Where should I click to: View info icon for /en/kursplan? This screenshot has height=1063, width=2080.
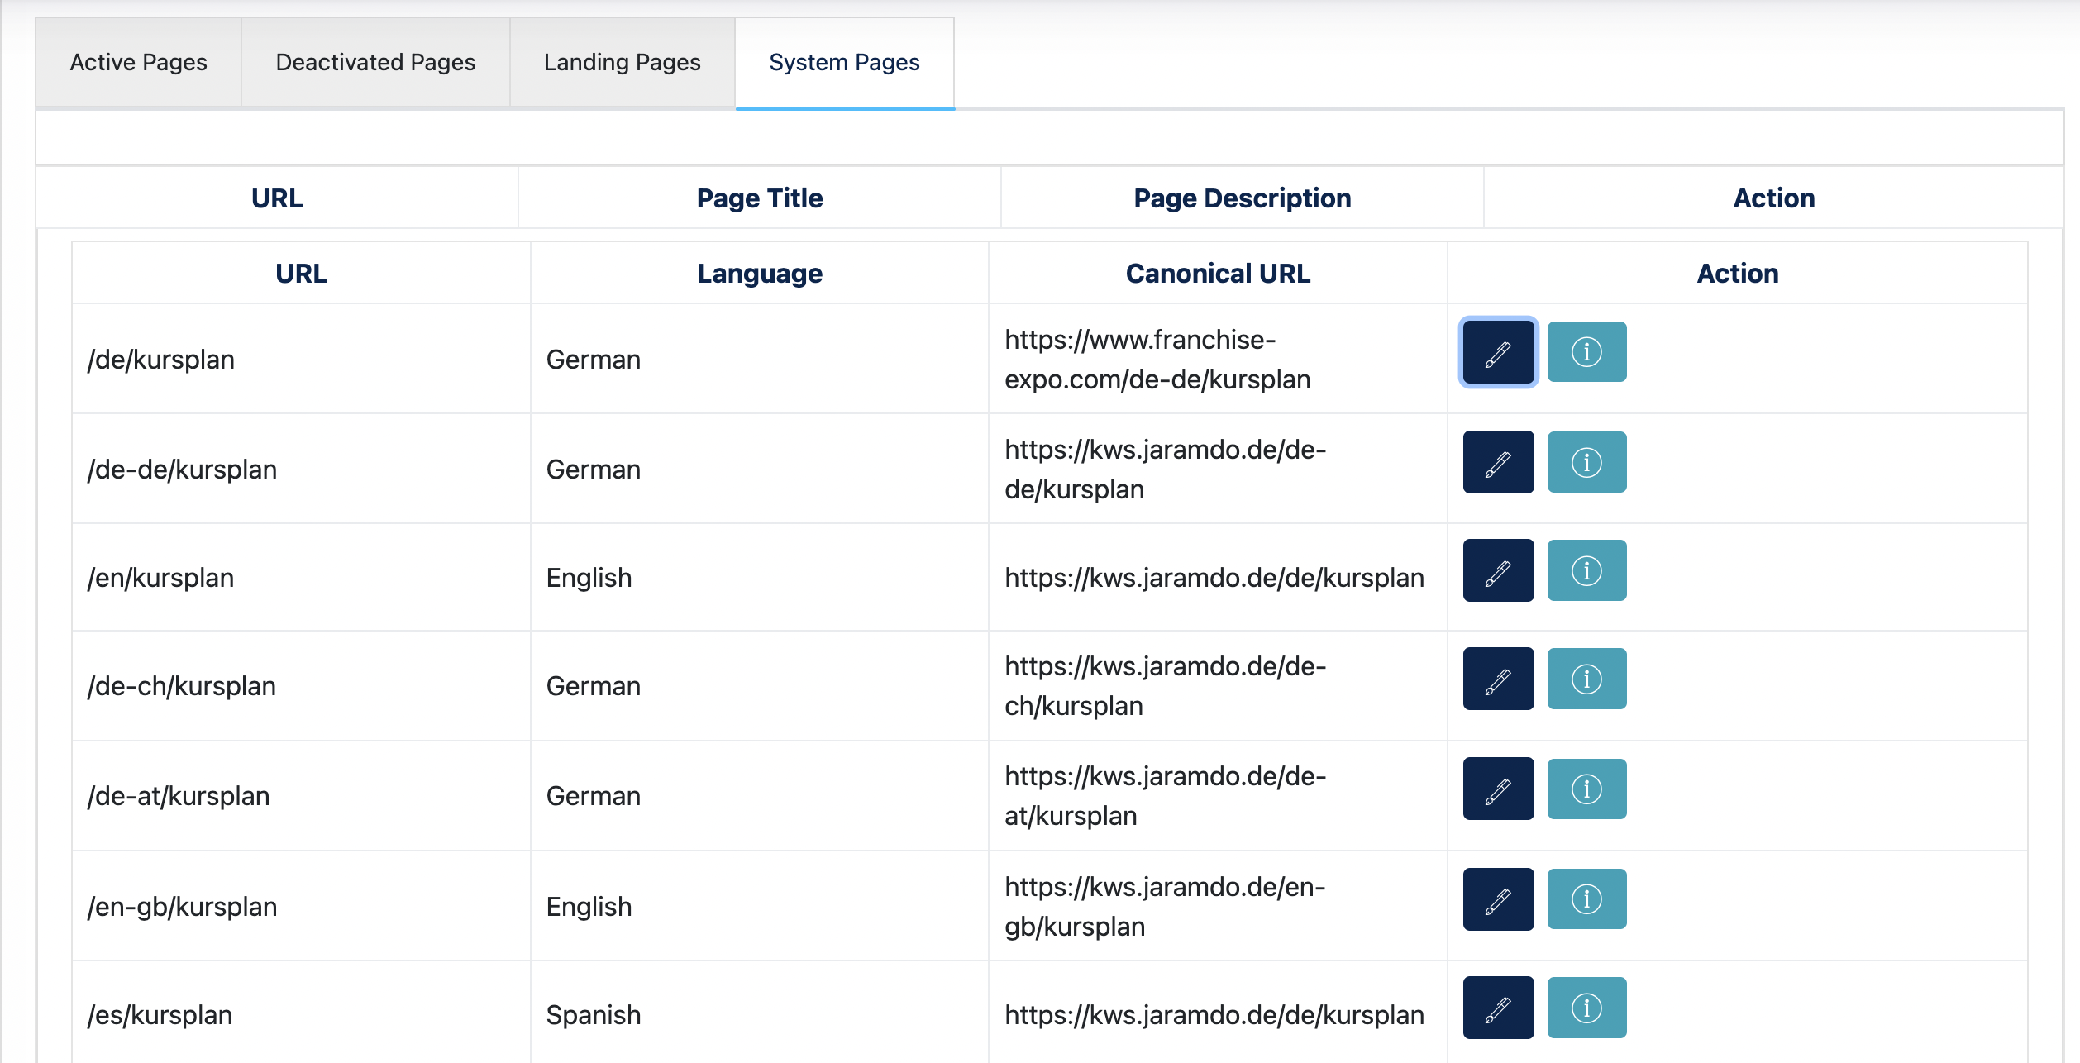pyautogui.click(x=1586, y=570)
